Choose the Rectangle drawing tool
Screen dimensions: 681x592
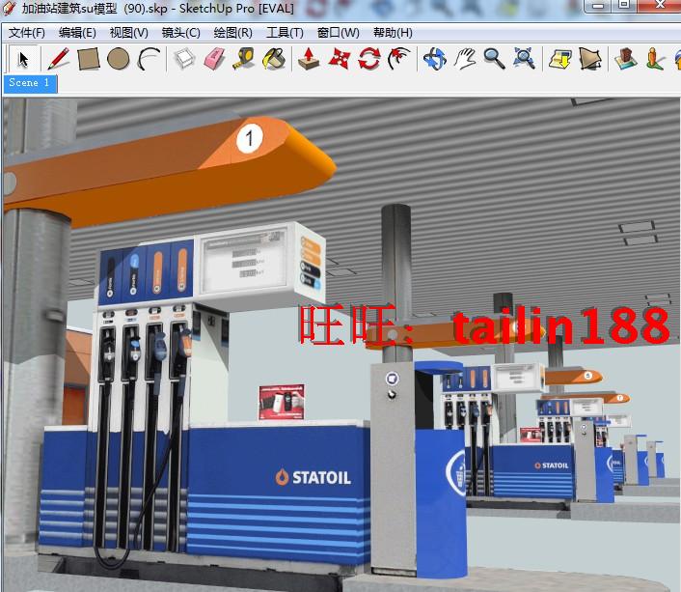(x=89, y=59)
